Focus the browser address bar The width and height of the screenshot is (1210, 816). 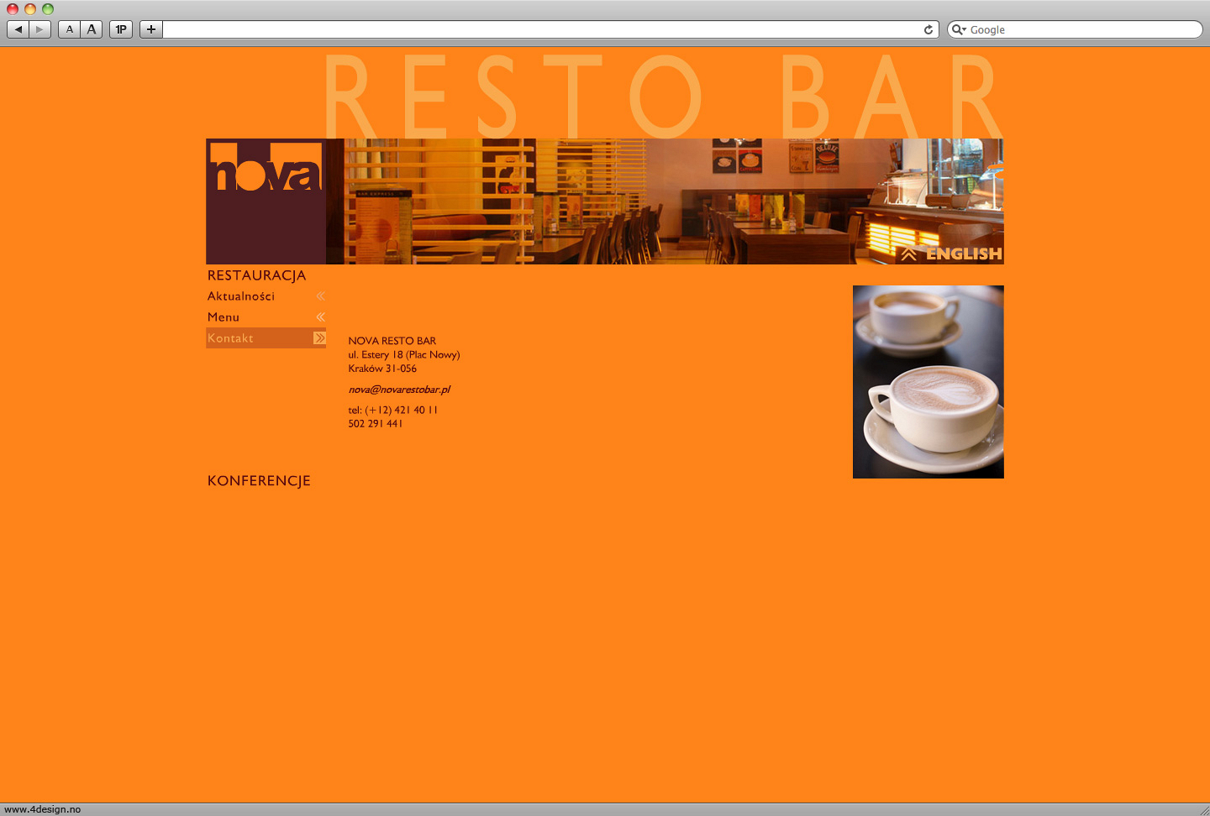click(542, 29)
